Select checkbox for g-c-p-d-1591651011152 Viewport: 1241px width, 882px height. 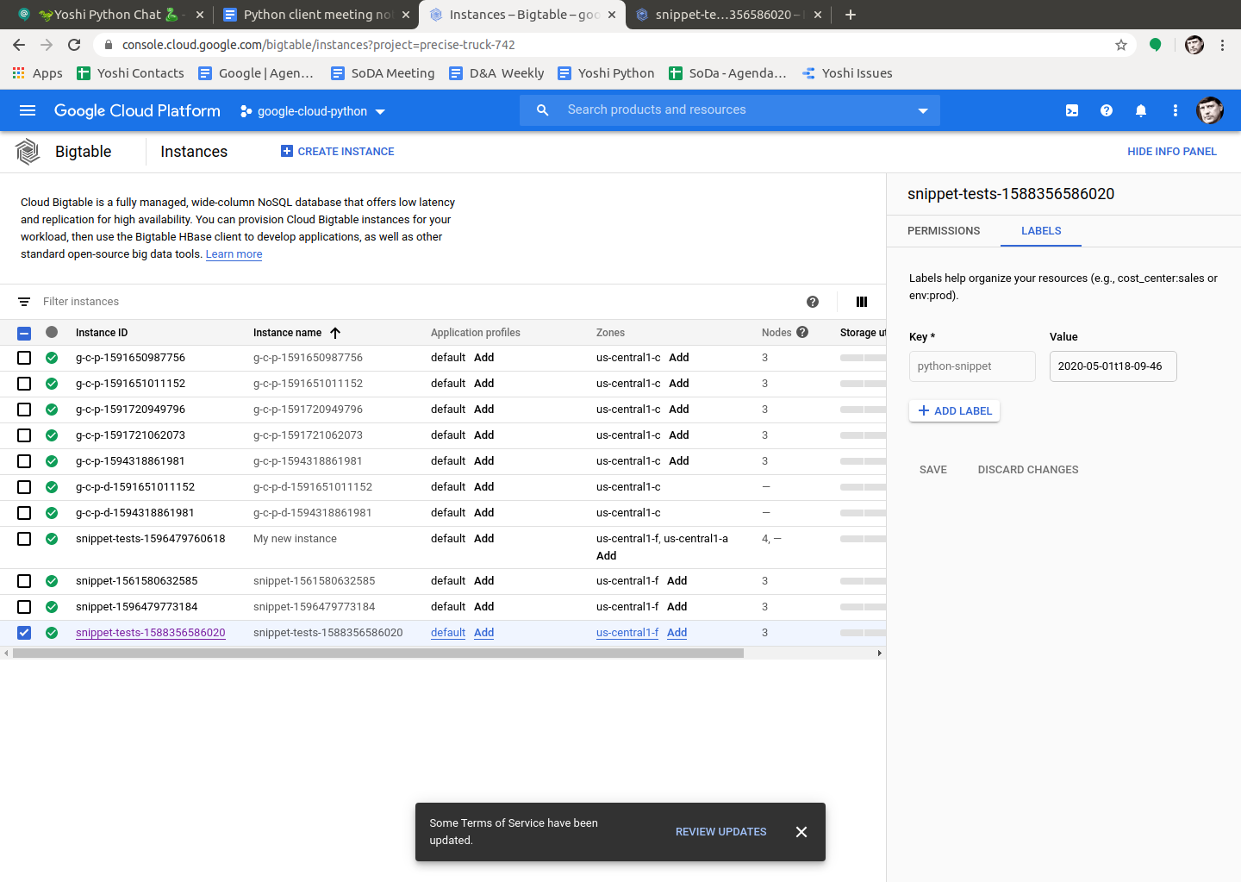pos(24,487)
